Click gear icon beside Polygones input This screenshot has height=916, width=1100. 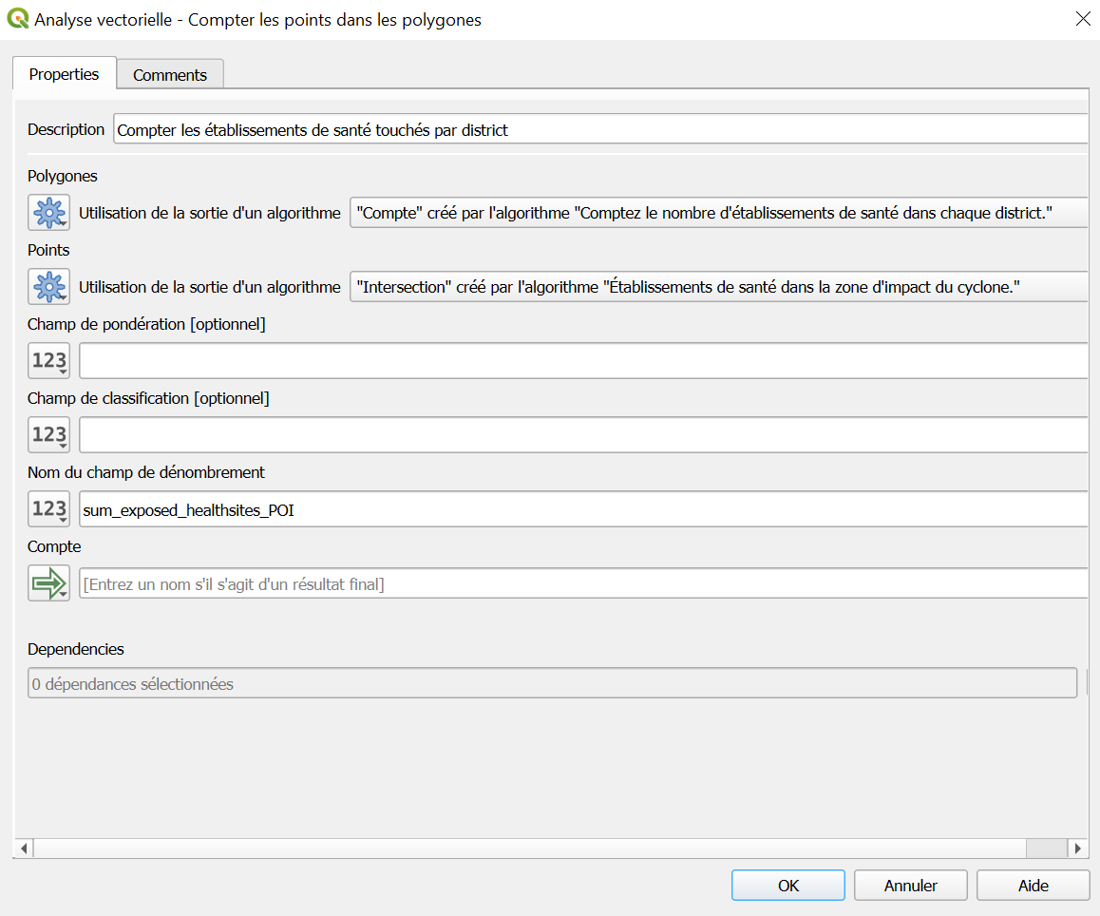[x=48, y=213]
